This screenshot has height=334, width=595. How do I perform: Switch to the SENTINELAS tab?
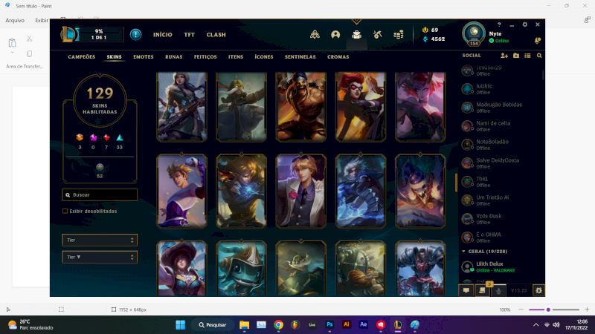[x=300, y=57]
